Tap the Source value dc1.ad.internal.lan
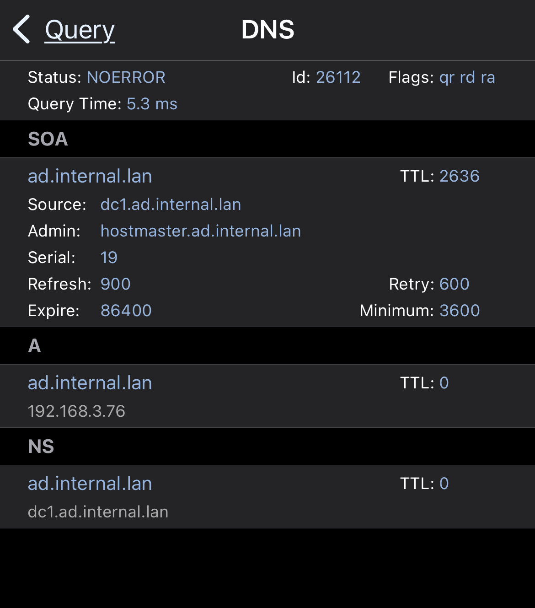Viewport: 535px width, 608px height. tap(171, 204)
